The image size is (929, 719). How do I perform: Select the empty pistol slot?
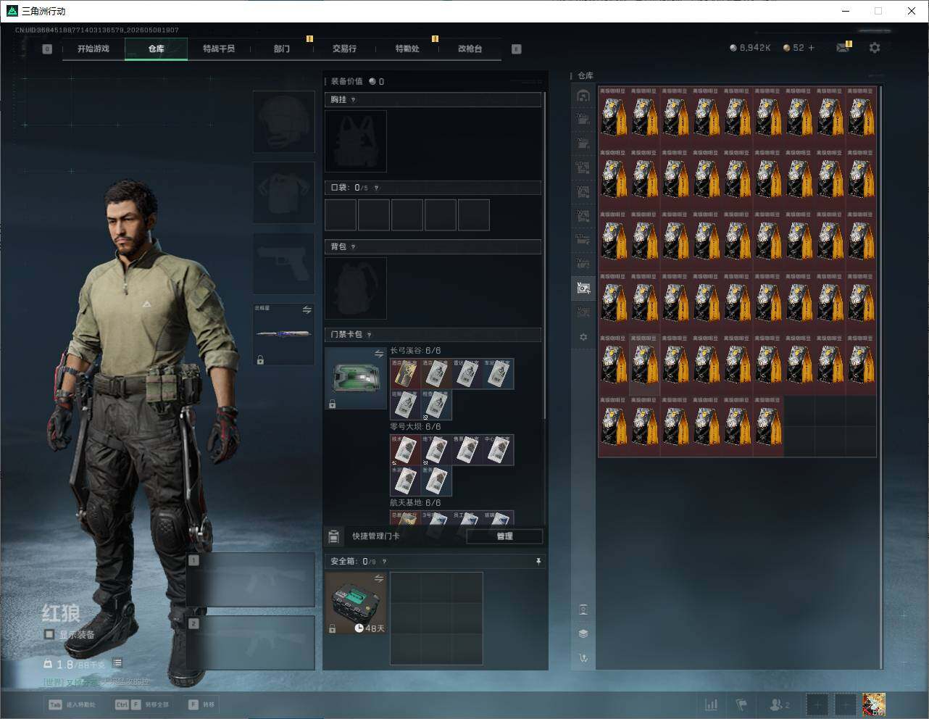[x=283, y=263]
